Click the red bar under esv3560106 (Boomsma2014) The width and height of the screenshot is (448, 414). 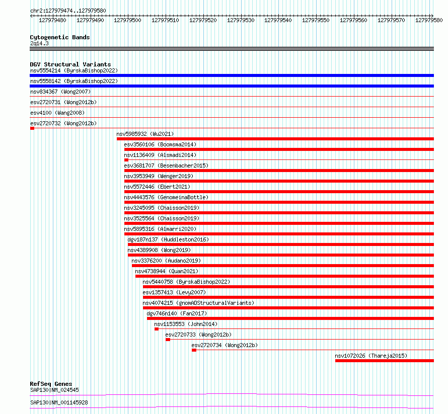279,149
